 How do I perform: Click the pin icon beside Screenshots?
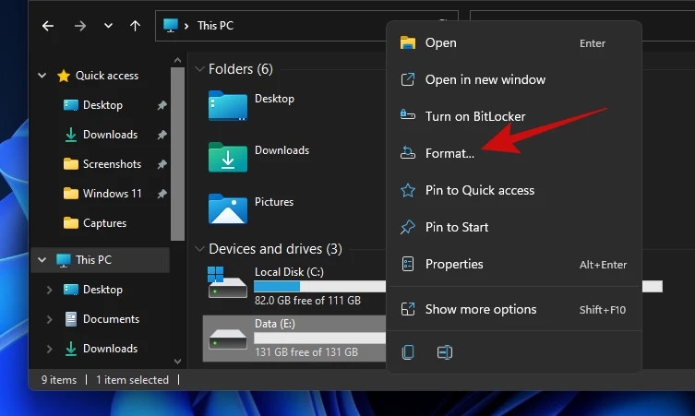162,164
